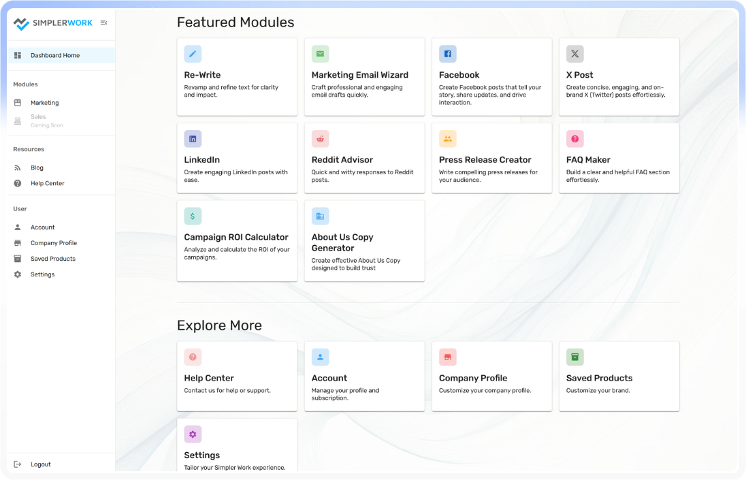Open the Re-Write module title

[x=202, y=75]
